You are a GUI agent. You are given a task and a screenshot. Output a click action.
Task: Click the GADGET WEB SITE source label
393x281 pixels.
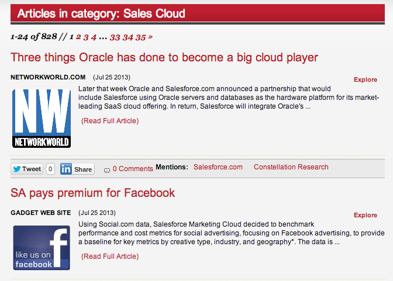point(40,213)
